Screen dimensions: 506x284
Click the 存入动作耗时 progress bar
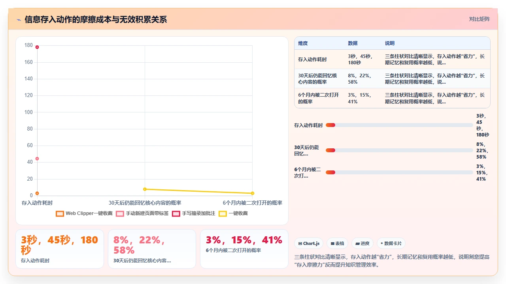399,125
